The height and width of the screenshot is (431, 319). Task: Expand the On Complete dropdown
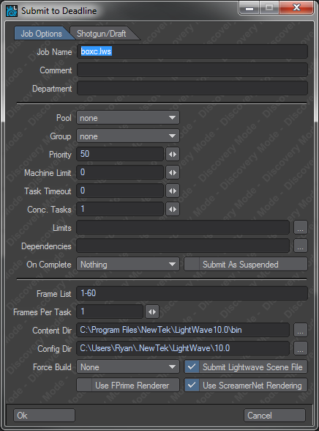click(128, 265)
